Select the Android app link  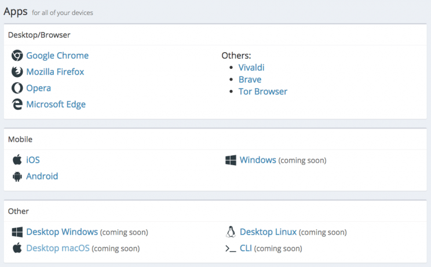[42, 176]
